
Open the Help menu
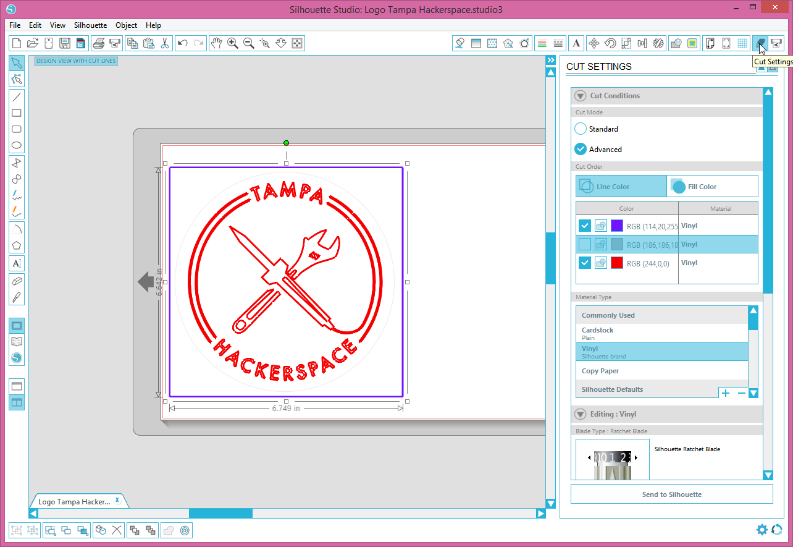point(153,25)
